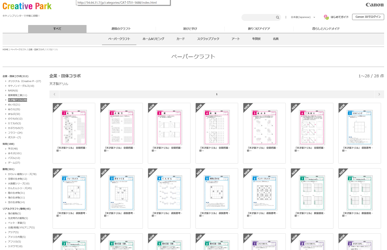Screen dimensions: 387x250
Task: Open the ナンバープレイス sheet 6 thumbnail
Action: pos(264,193)
